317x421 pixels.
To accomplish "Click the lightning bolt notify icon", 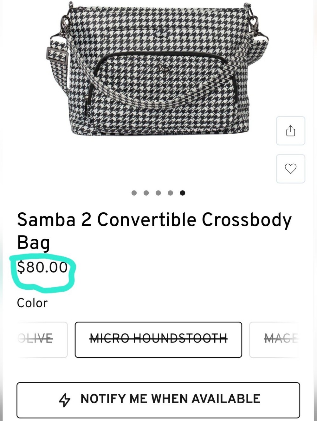I will (65, 400).
